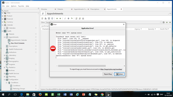Switch to the Modules tab
Image resolution: width=173 pixels, height=97 pixels.
pos(48,9)
